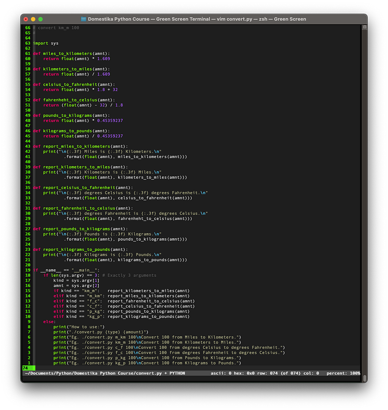Click line number 66 in the gutter
The width and height of the screenshot is (388, 410).
tap(27, 27)
